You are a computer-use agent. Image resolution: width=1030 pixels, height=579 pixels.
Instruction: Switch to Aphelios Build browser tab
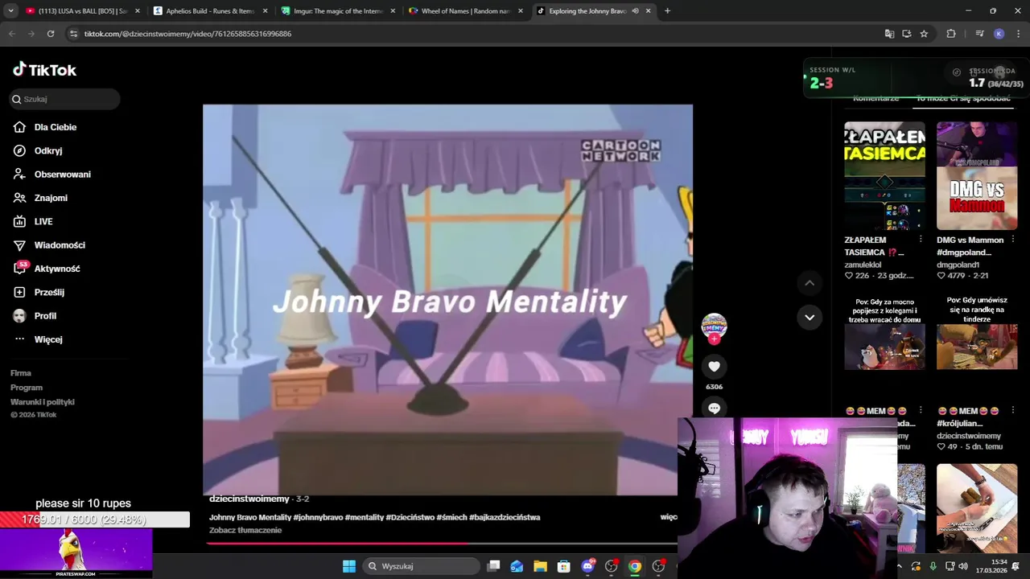[x=209, y=11]
